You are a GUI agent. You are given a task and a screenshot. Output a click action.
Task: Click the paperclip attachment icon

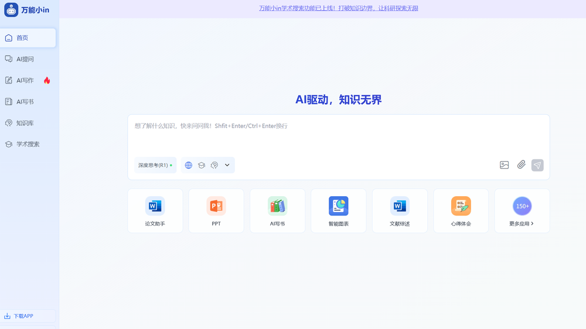coord(522,164)
